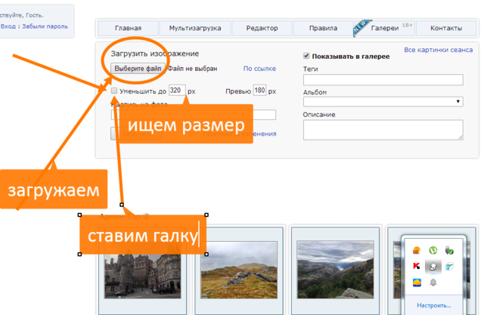Click the orange sun tray icon
This screenshot has width=484, height=315.
click(417, 250)
